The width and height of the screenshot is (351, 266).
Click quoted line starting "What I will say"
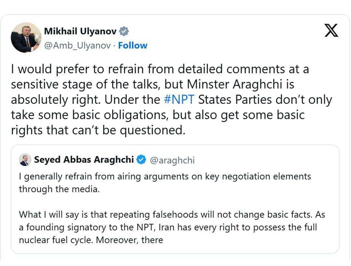tap(172, 215)
